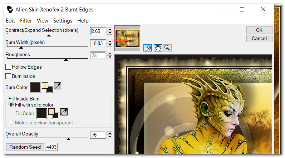Increase Burn Width with up arrow
The image size is (285, 158).
tap(109, 41)
